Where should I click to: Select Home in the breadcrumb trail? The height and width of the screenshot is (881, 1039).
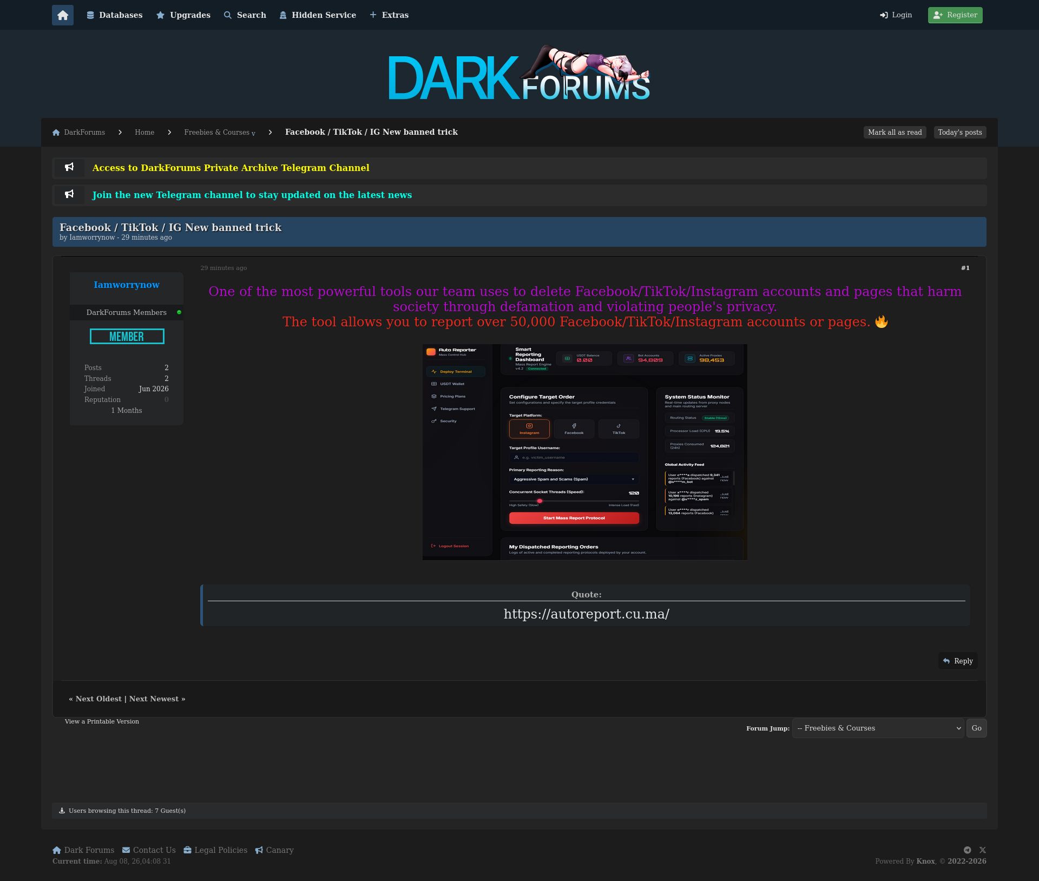tap(144, 133)
